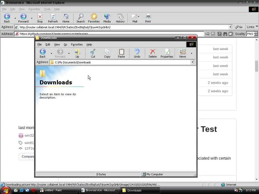
Task: Go Home in Internet Explorer
Action: [66, 18]
